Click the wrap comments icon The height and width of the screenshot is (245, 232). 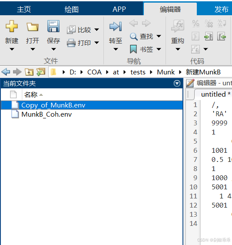(x=222, y=23)
